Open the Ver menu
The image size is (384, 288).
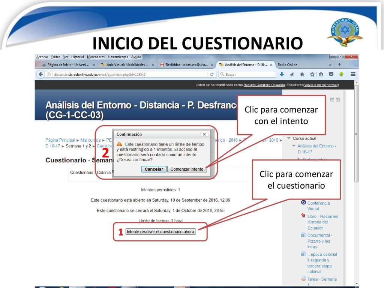[65, 57]
